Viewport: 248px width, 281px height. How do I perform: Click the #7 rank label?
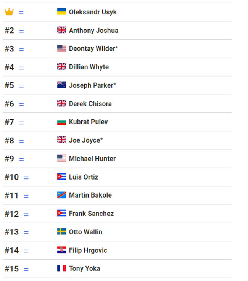[x=9, y=122]
